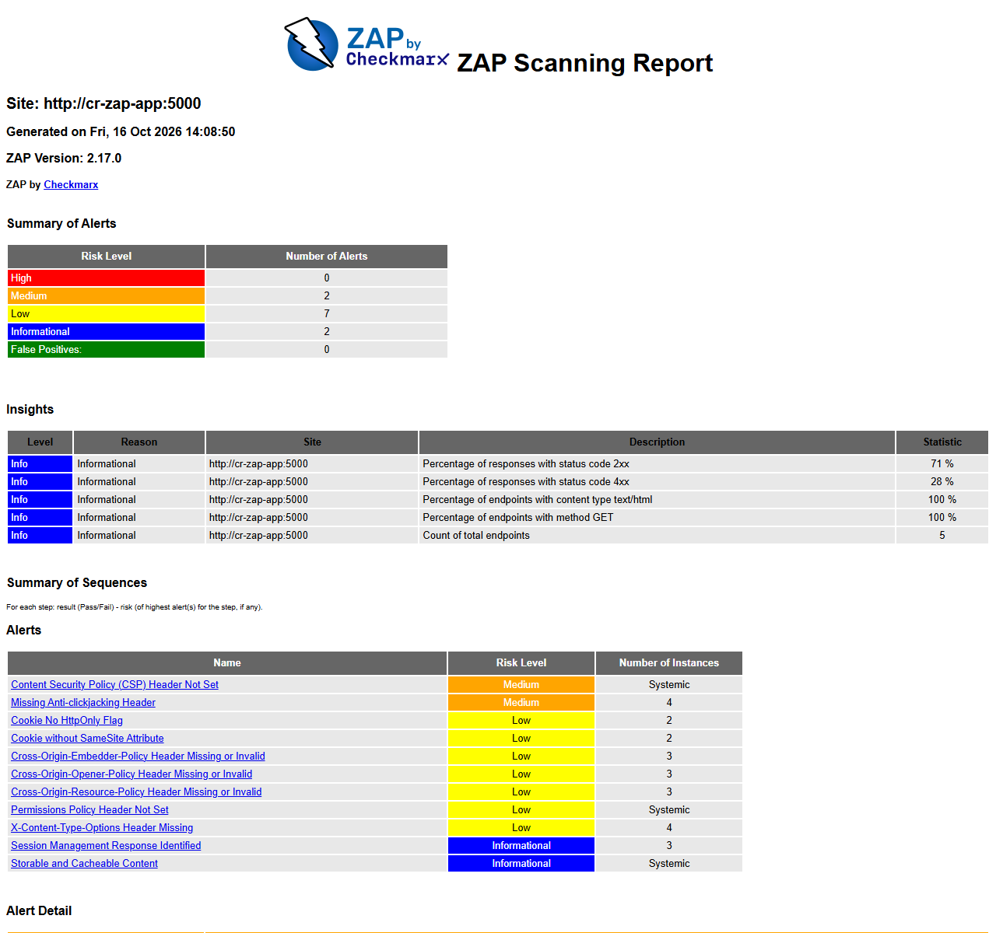Click the Summary of Sequences heading

(x=77, y=582)
